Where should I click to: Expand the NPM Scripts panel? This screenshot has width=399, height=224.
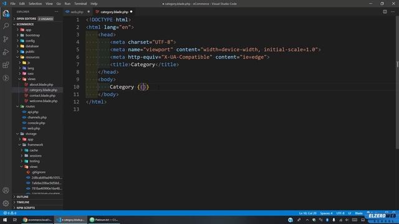37,208
